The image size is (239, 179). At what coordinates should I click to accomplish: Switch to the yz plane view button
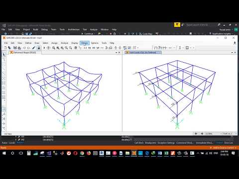point(98,48)
